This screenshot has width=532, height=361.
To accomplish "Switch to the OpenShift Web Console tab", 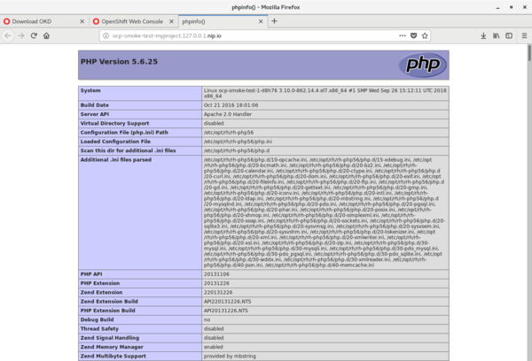I will pyautogui.click(x=131, y=19).
